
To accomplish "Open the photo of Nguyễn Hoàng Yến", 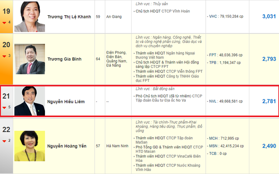I will pos(30,146).
